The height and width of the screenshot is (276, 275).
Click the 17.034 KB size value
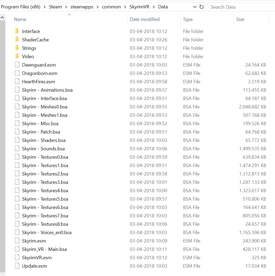256,266
